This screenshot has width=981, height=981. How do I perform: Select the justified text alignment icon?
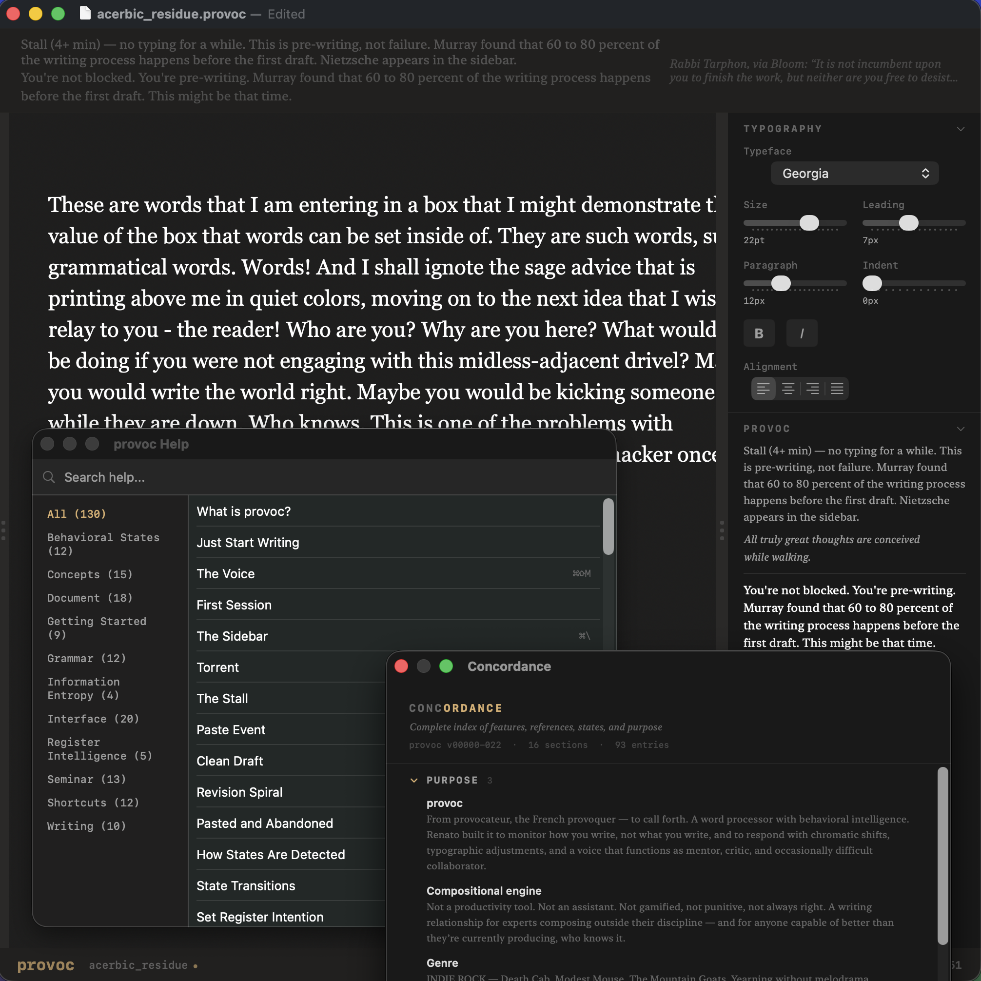coord(837,389)
